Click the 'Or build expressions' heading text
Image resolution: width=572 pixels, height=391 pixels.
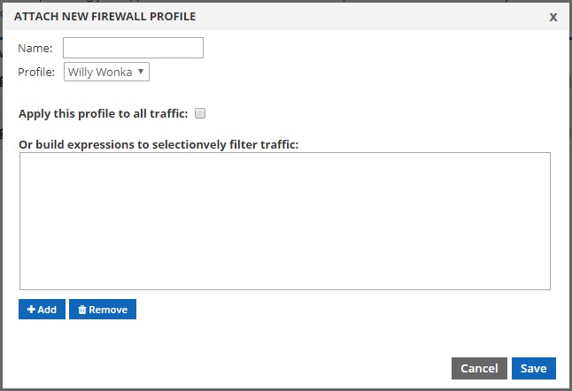click(x=158, y=145)
